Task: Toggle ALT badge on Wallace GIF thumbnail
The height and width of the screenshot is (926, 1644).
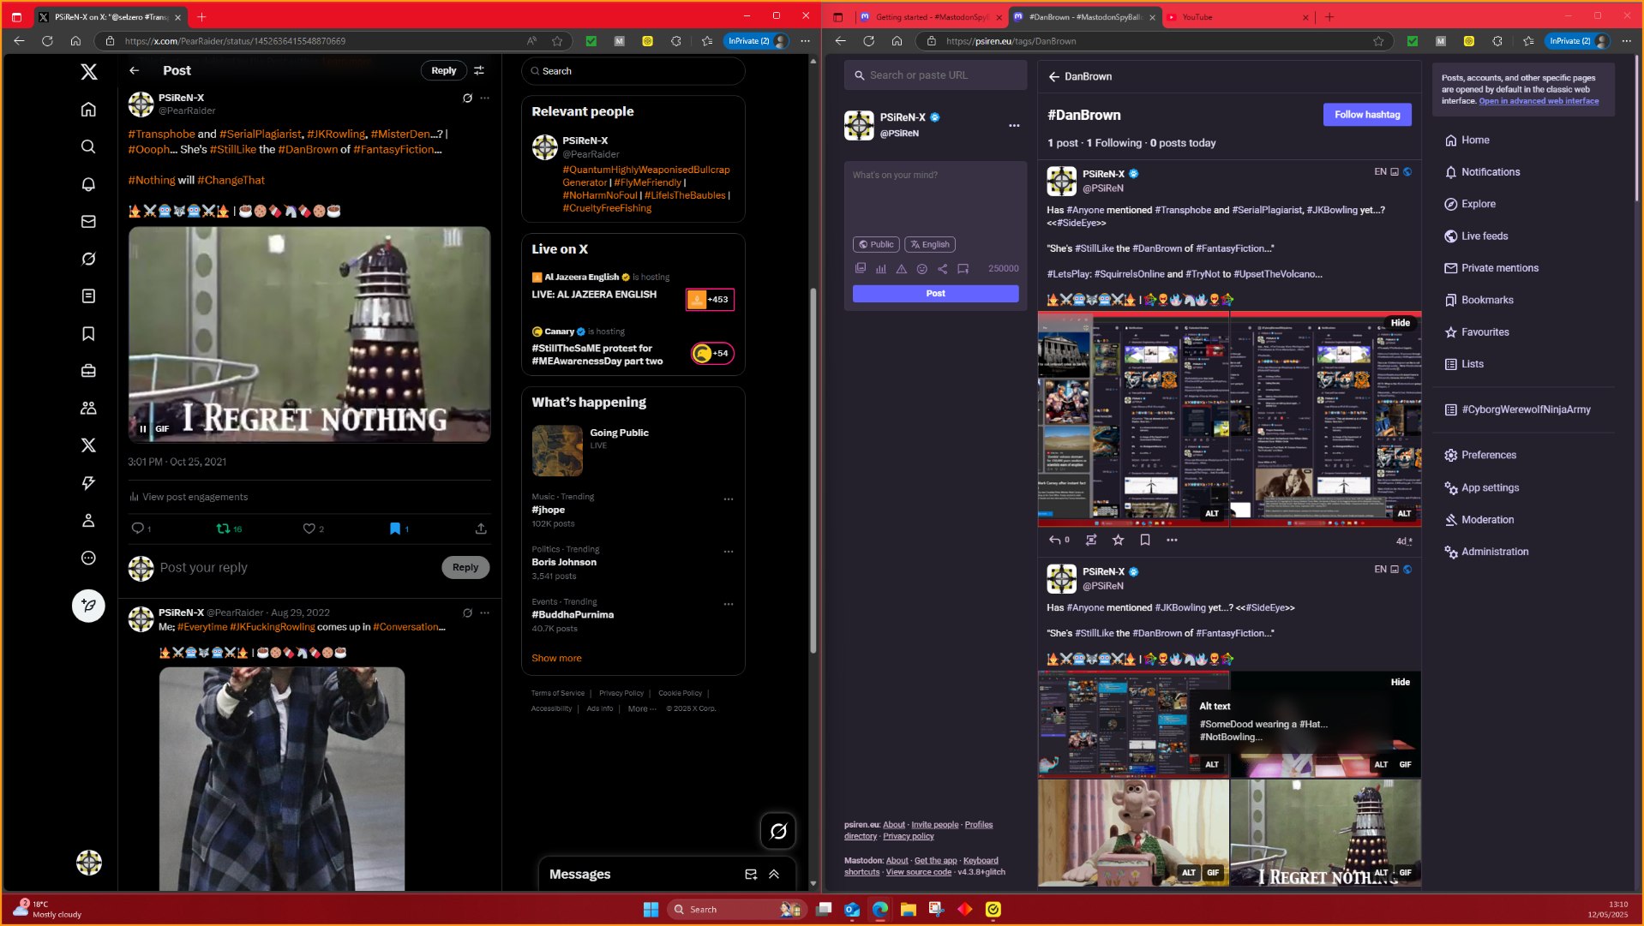Action: click(x=1188, y=872)
